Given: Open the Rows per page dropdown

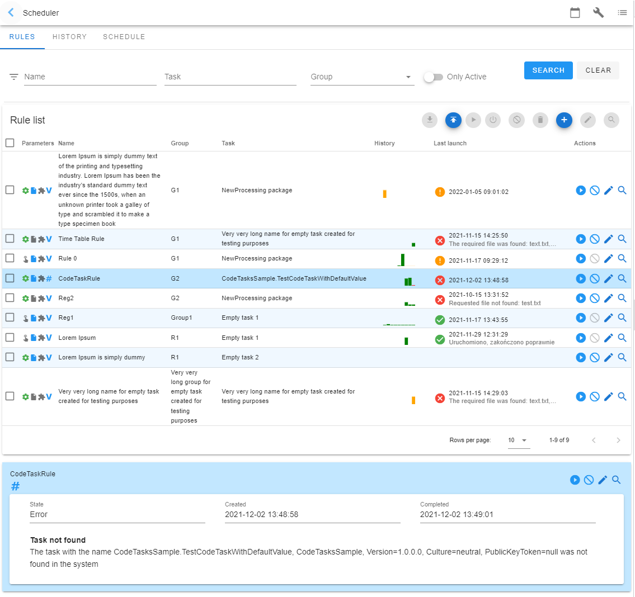Looking at the screenshot, I should tap(519, 440).
